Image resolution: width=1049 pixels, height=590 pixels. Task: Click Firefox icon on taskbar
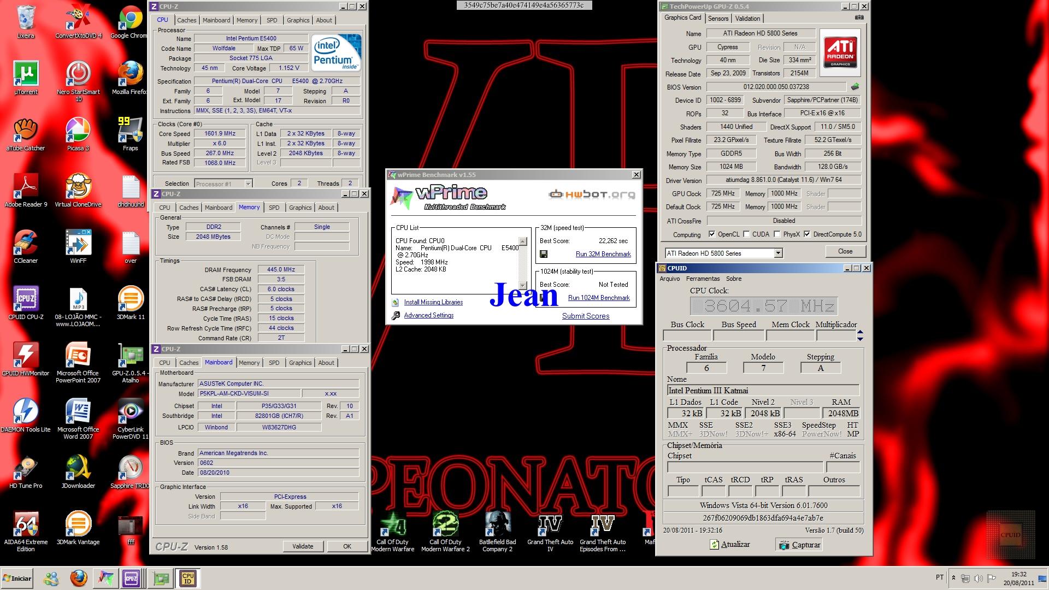tap(79, 579)
